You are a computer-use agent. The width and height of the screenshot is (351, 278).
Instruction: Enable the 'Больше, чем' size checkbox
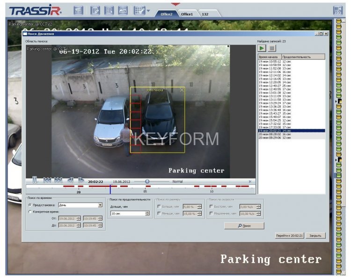point(159,206)
